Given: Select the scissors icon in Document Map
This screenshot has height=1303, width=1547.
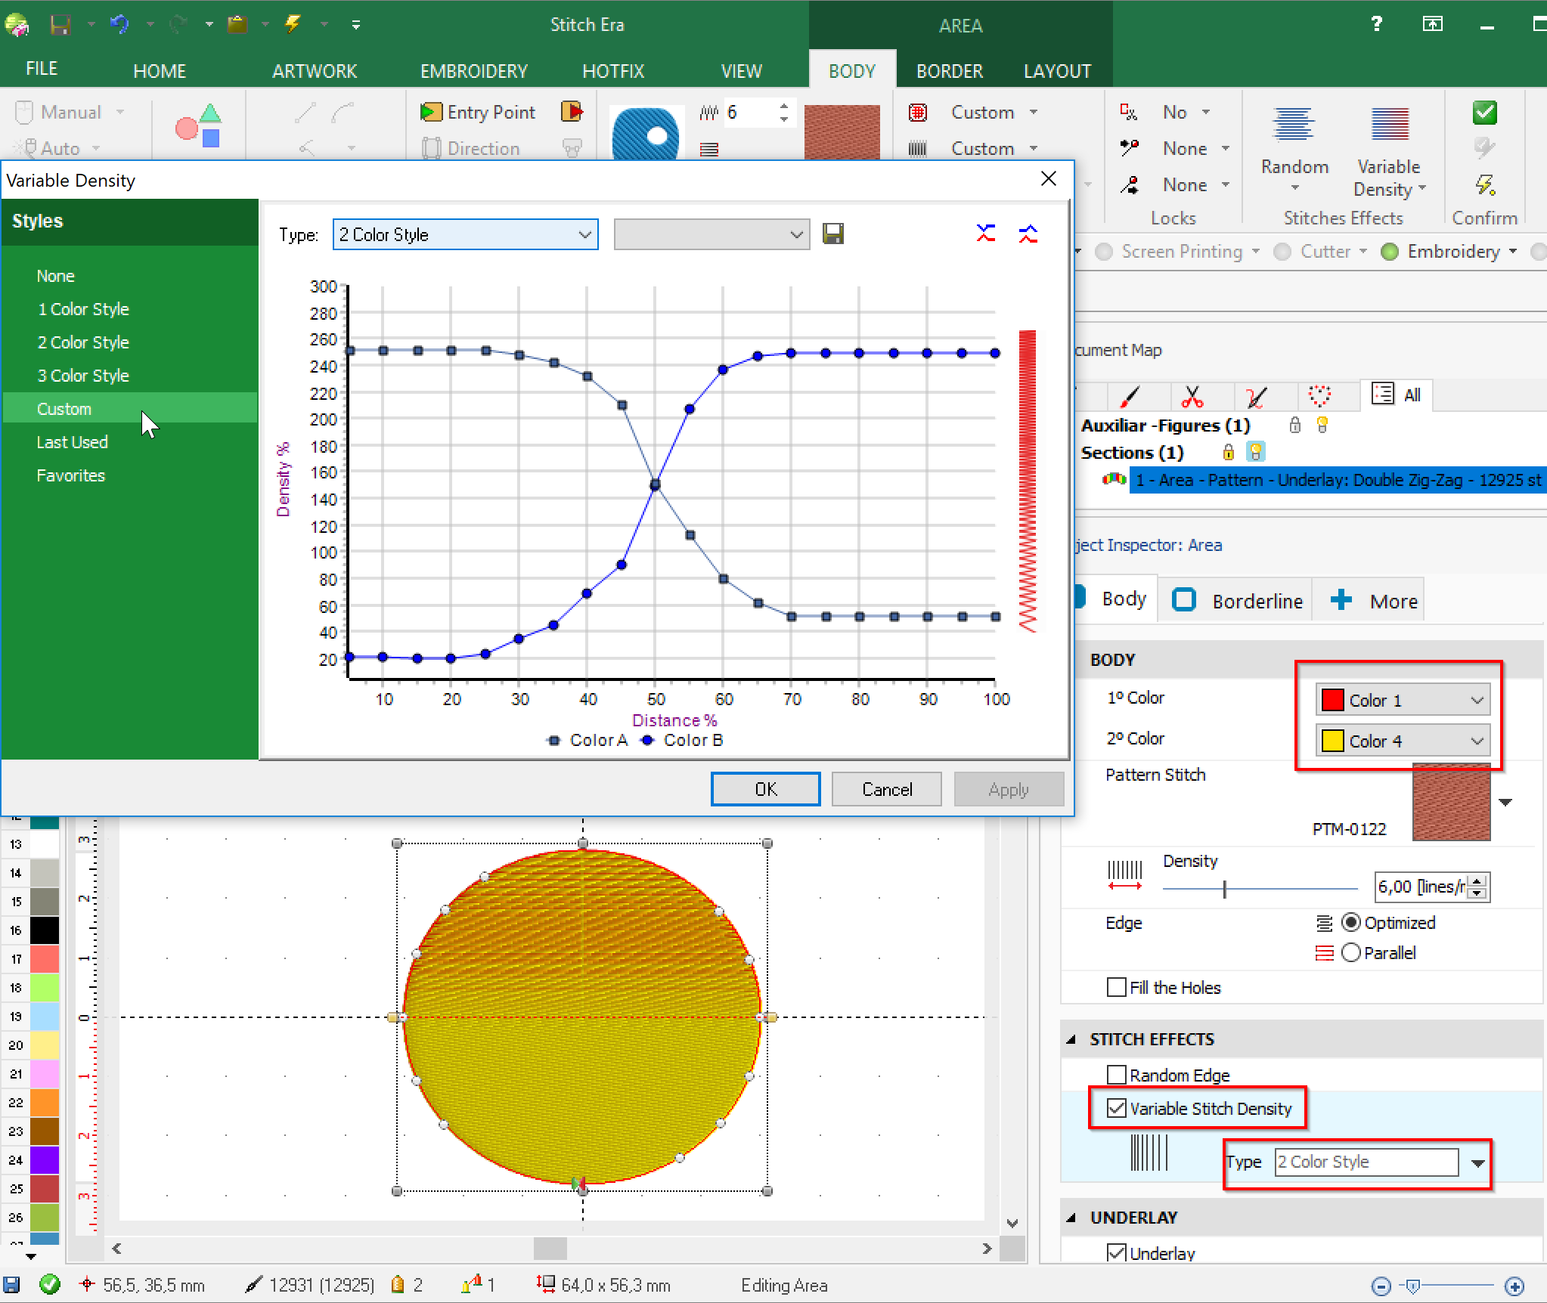Looking at the screenshot, I should [1192, 395].
